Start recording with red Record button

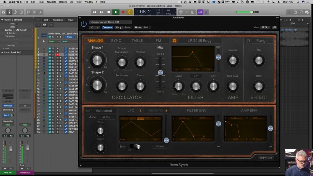coord(123,12)
